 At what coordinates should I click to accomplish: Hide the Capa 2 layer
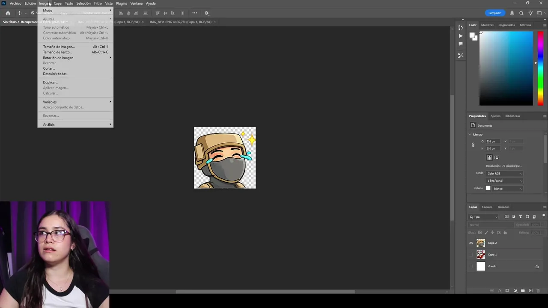471,243
